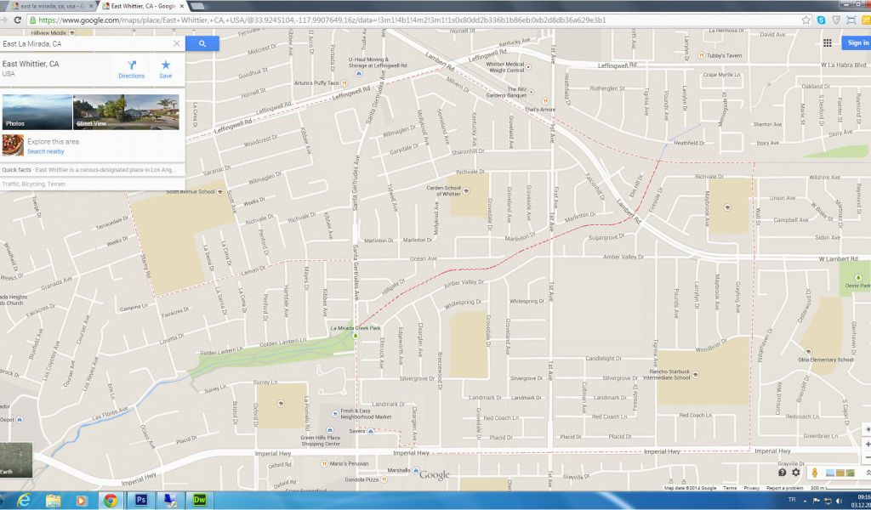Close the east la mirada tab
Viewport: 871px width, 510px height.
(91, 6)
